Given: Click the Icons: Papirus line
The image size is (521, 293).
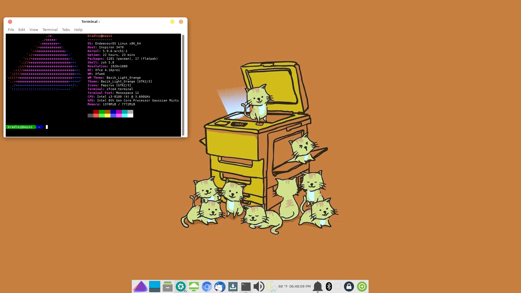Looking at the screenshot, I should (109, 85).
